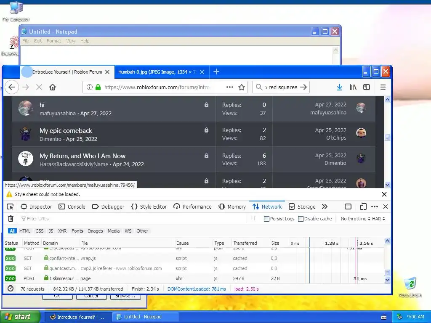431x323 pixels.
Task: Expand more devtools tabs chevron
Action: (325, 207)
